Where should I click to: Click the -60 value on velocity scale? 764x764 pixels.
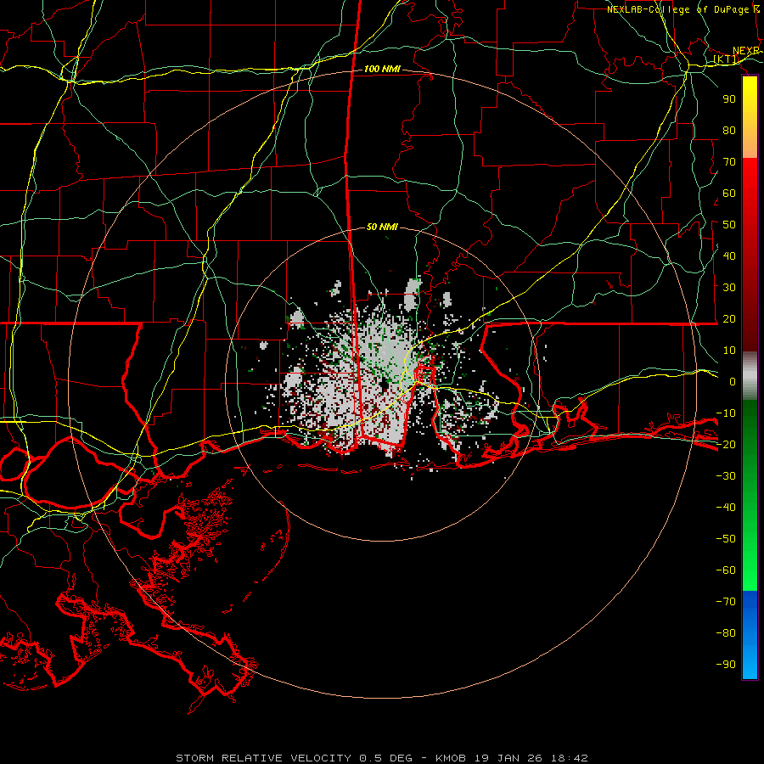click(x=726, y=570)
